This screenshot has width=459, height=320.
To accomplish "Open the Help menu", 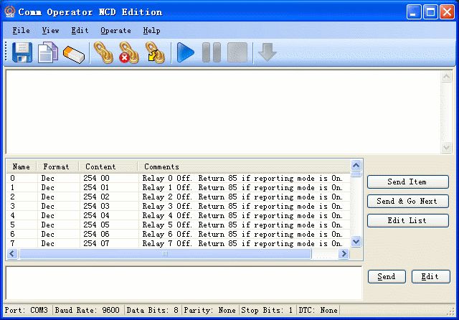I will tap(151, 30).
